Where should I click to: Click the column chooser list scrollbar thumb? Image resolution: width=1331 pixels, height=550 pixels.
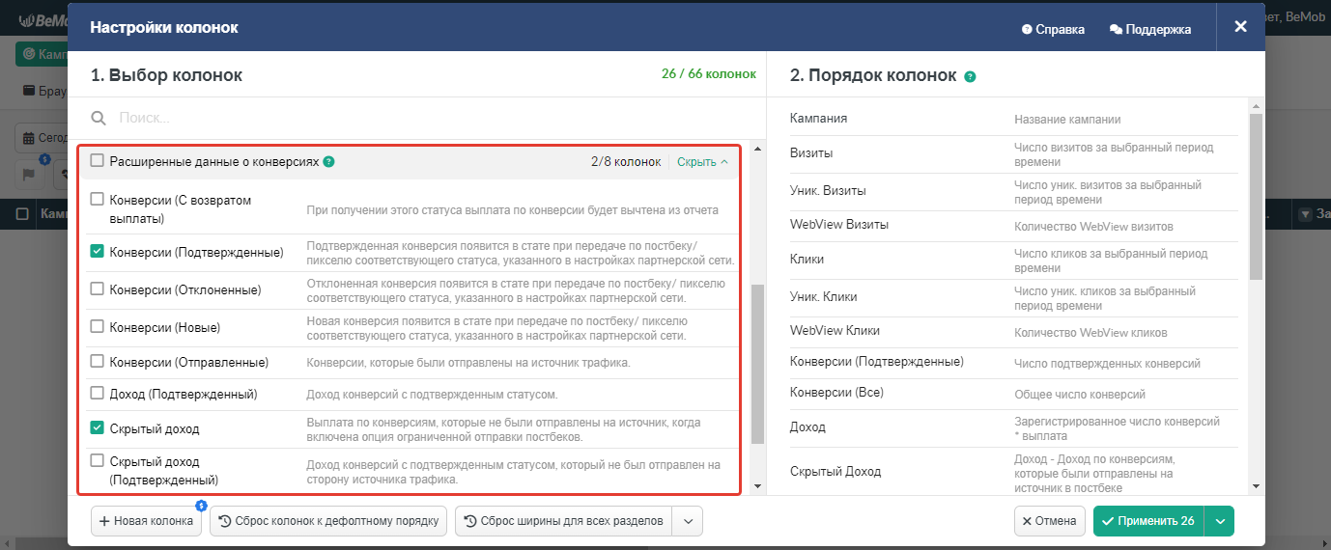757,364
